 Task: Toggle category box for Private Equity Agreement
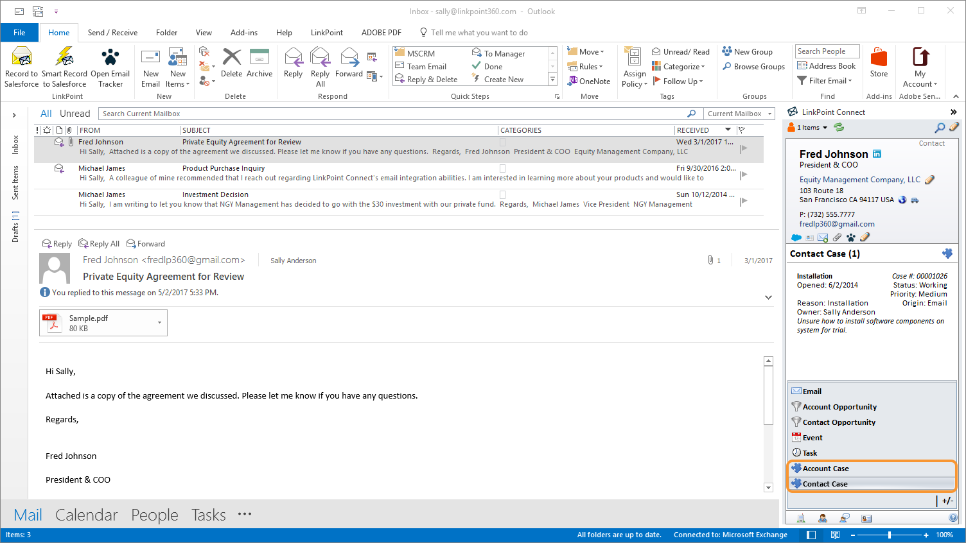[x=502, y=142]
